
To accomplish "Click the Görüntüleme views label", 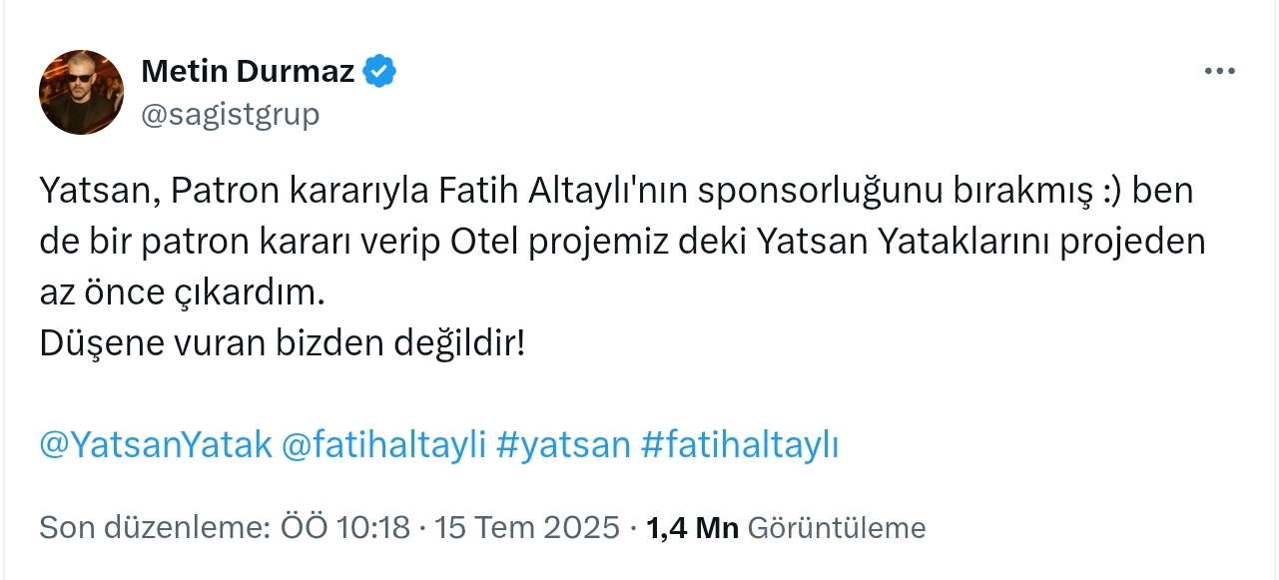I will tap(837, 527).
